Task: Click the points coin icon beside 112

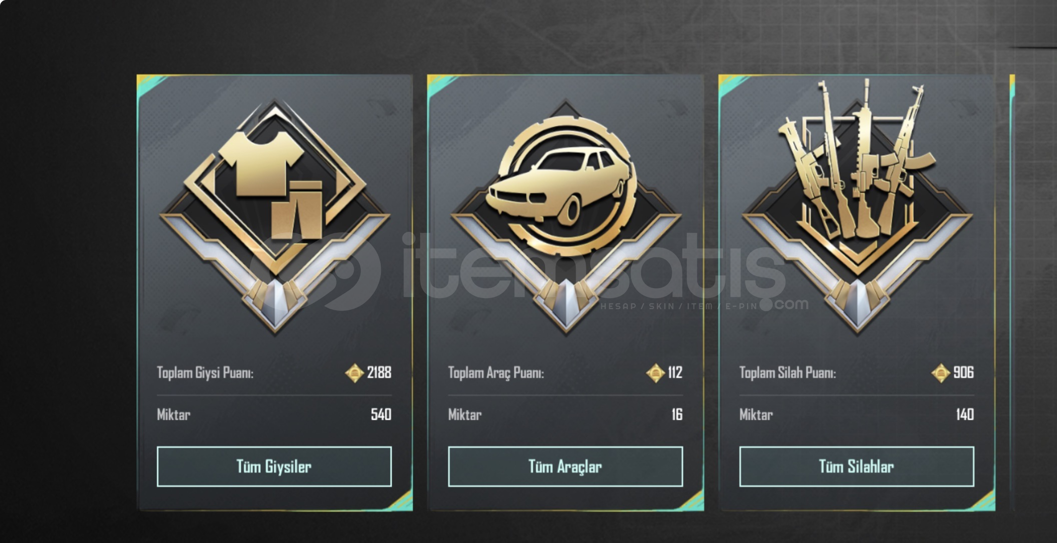Action: tap(655, 373)
